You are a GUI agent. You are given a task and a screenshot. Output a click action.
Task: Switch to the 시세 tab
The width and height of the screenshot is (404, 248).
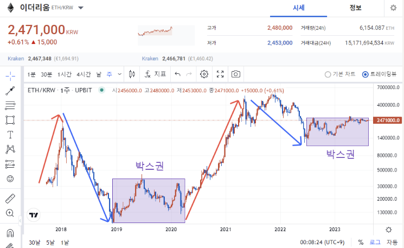299,8
